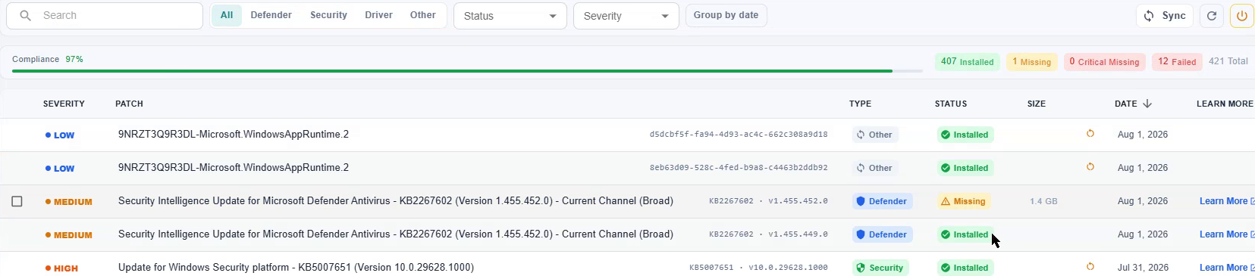Toggle the Date column sort arrow
Image resolution: width=1255 pixels, height=276 pixels.
[1147, 104]
